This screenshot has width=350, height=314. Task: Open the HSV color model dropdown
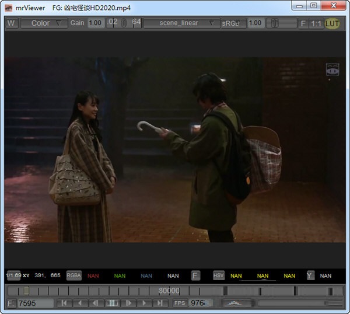[x=219, y=275]
